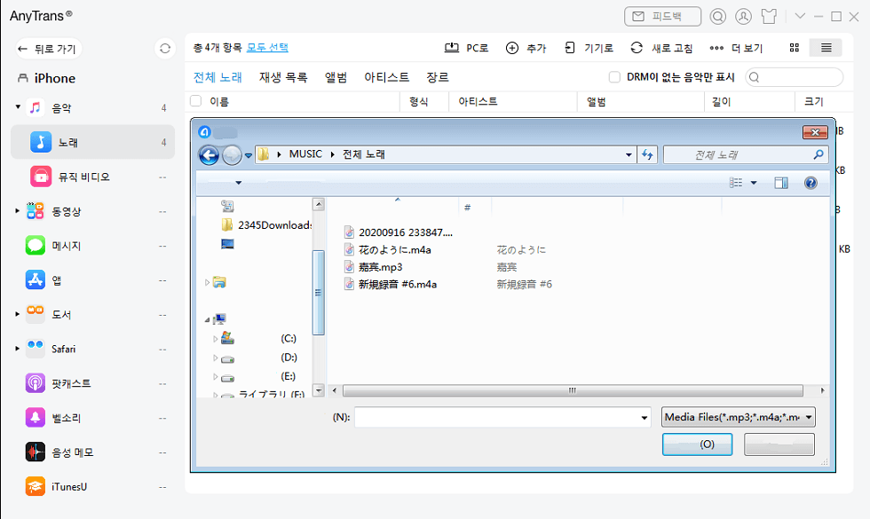Click the cancel button beside (O)
The image size is (870, 519).
(x=779, y=444)
